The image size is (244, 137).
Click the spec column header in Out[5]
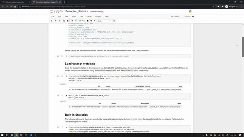[179, 103]
